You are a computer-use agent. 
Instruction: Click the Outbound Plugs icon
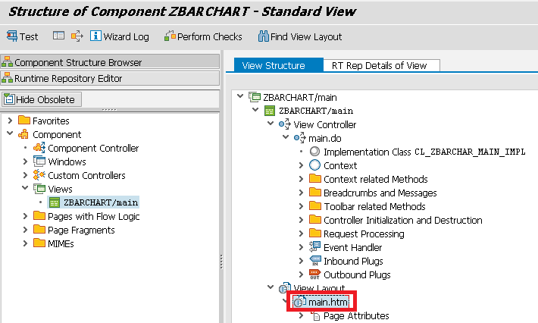click(x=314, y=274)
